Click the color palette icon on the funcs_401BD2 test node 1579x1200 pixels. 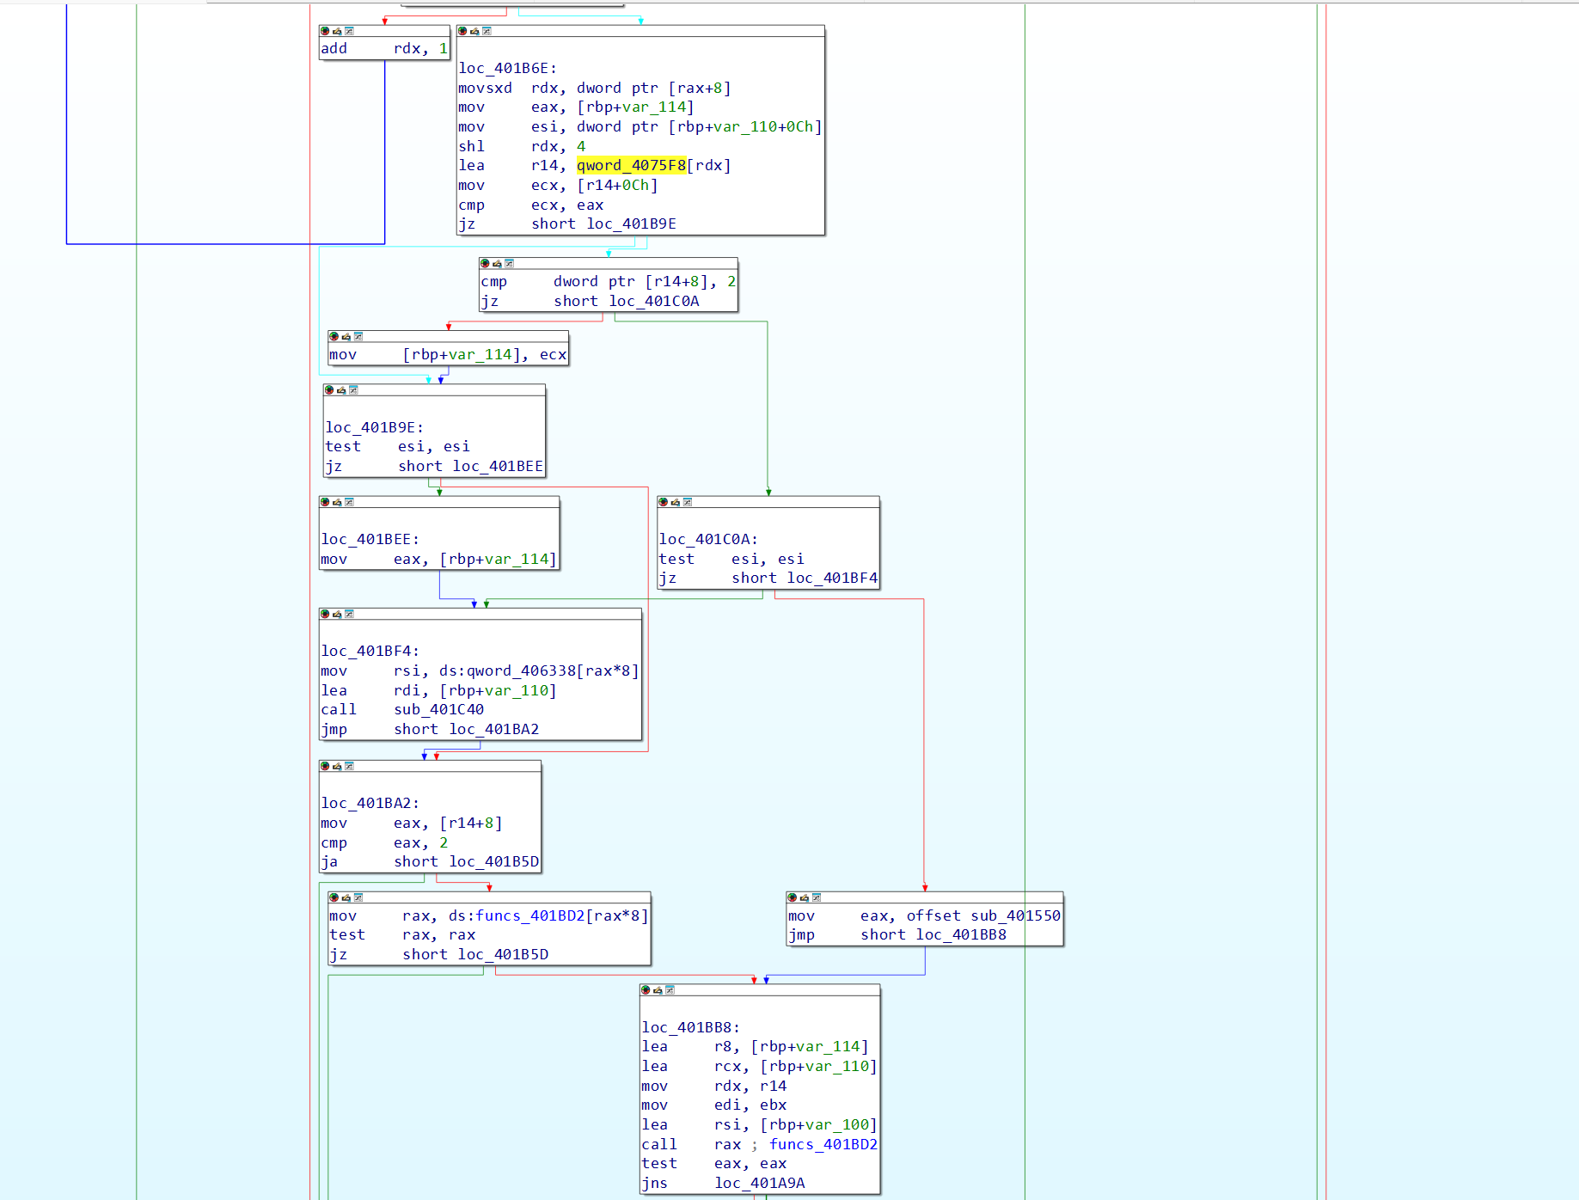pos(334,897)
